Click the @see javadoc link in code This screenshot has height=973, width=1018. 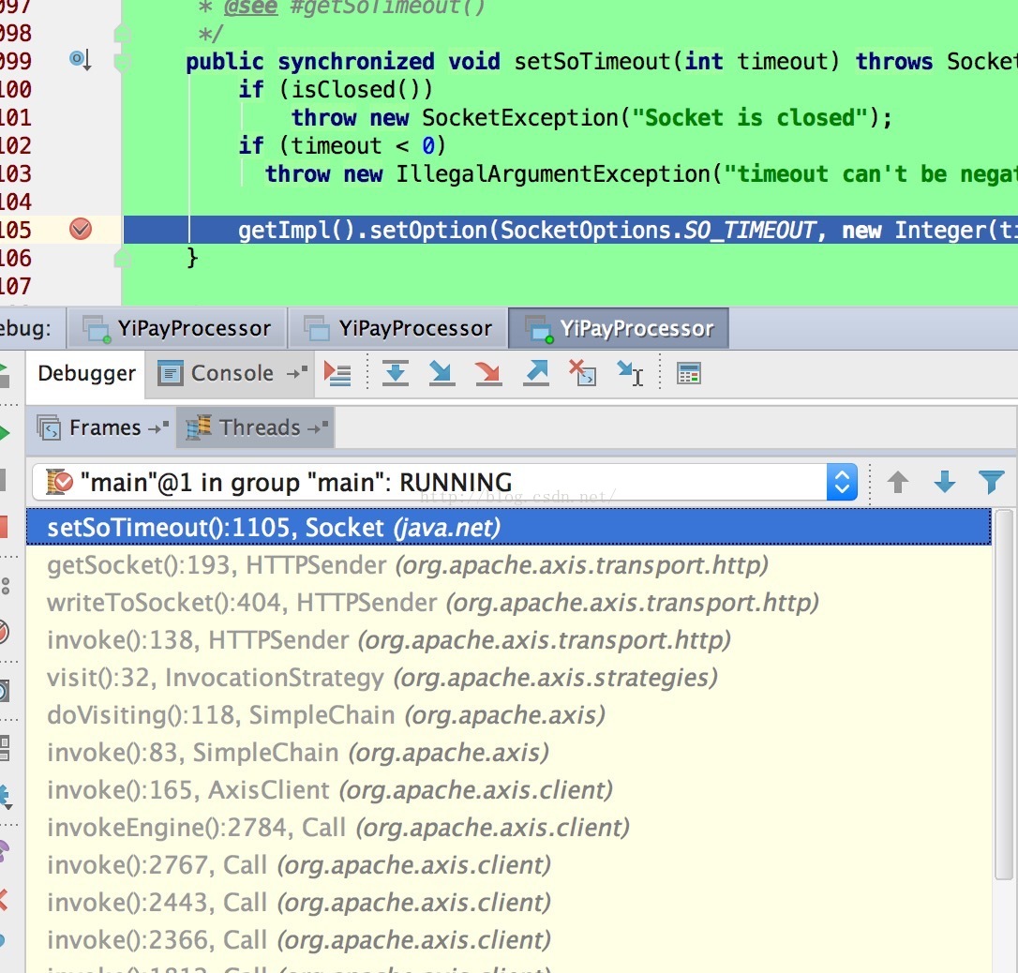click(250, 7)
